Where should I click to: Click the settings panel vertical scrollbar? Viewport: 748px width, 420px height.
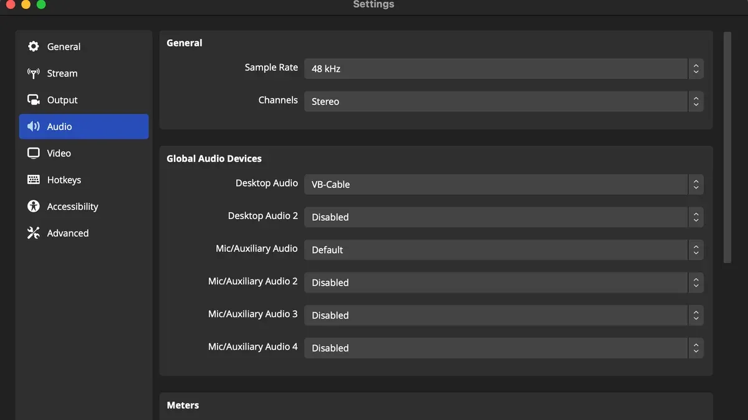(727, 147)
